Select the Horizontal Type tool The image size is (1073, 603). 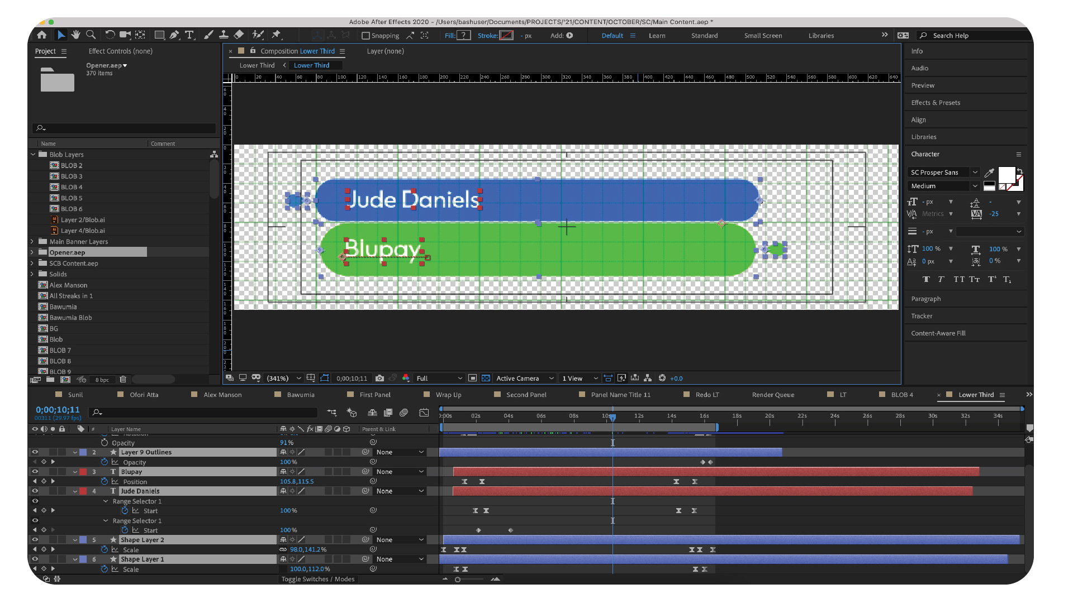point(189,35)
